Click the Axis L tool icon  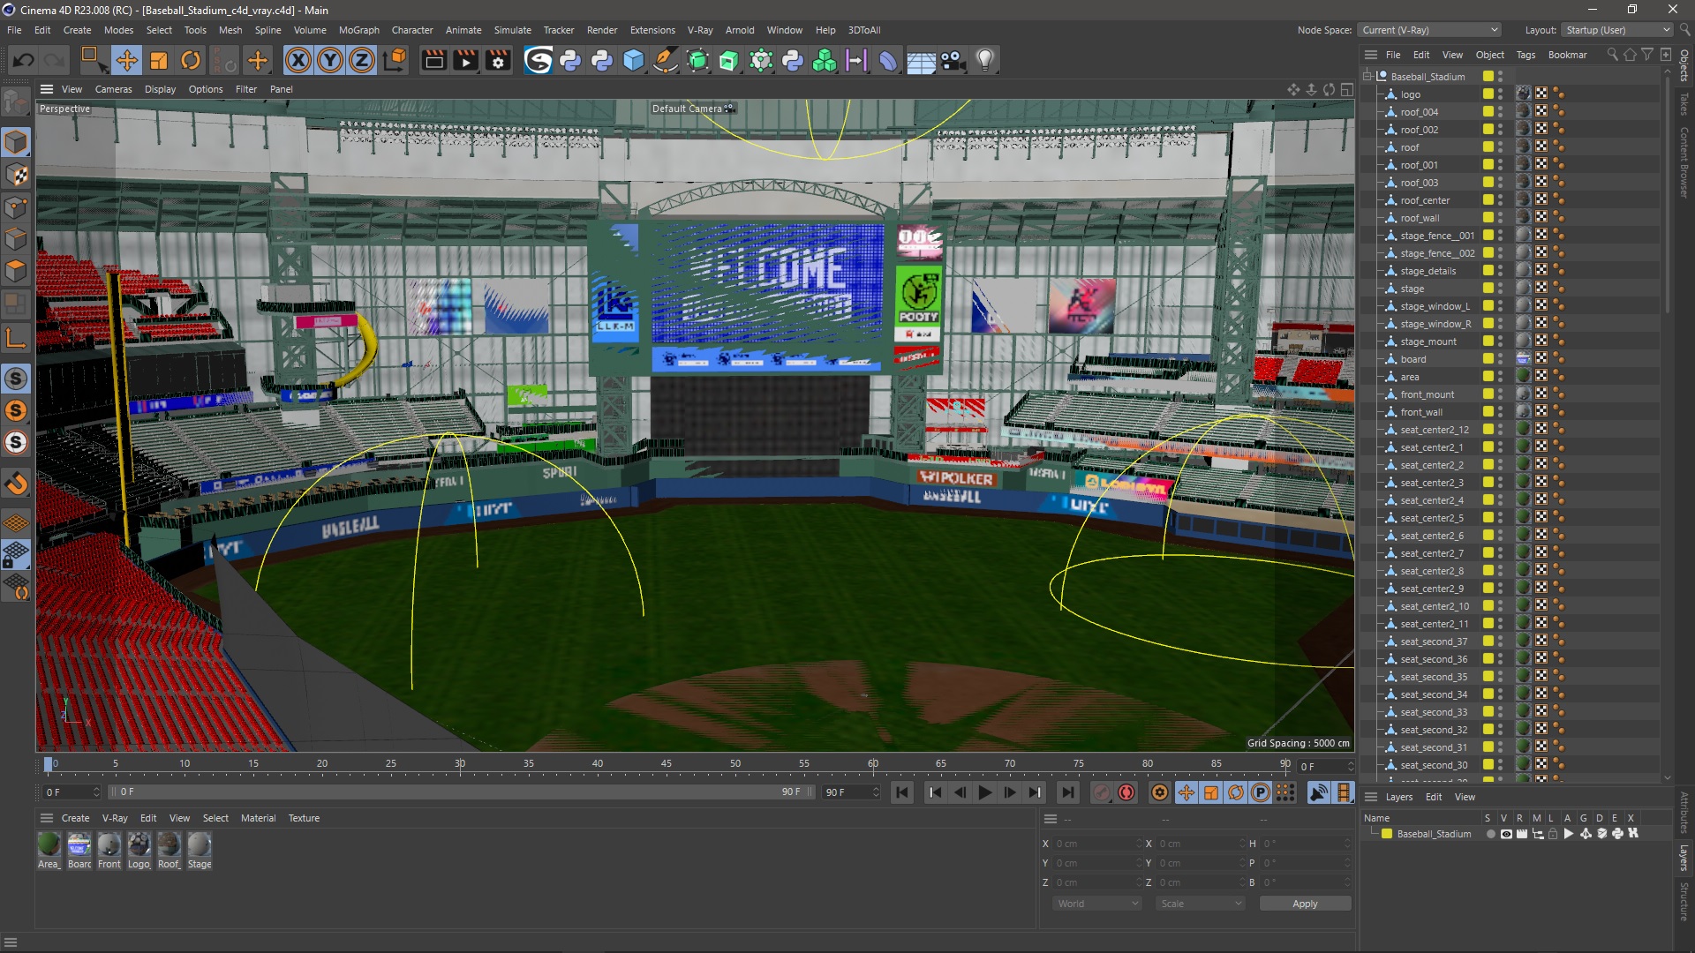(16, 338)
